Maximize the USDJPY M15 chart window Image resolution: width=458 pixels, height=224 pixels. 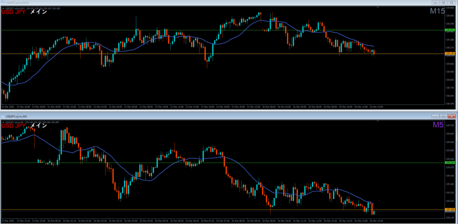(x=443, y=3)
